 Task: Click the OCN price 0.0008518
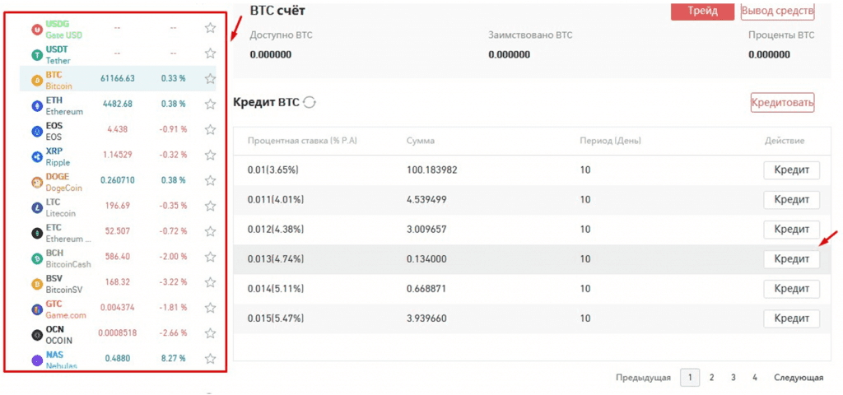(117, 333)
